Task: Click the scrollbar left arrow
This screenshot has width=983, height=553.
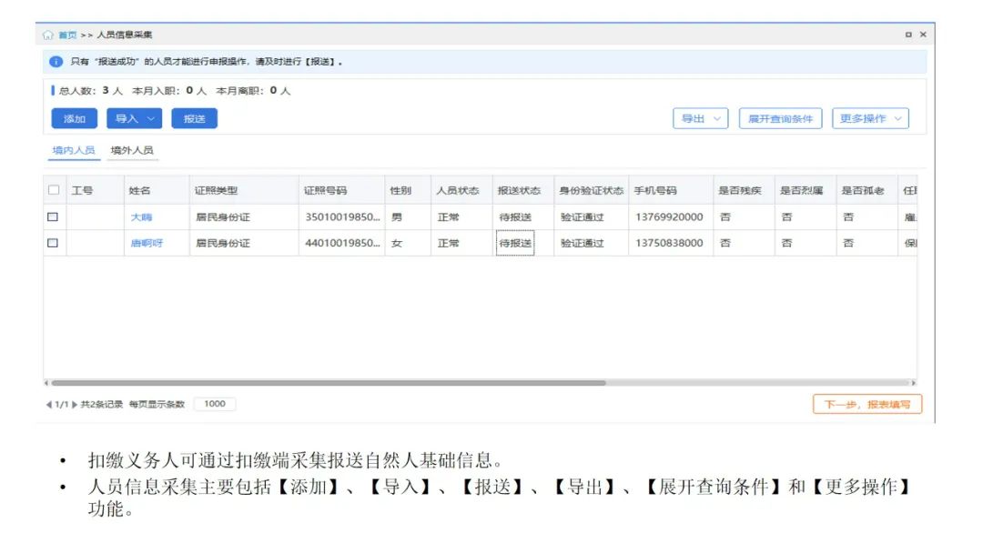Action: [x=46, y=383]
